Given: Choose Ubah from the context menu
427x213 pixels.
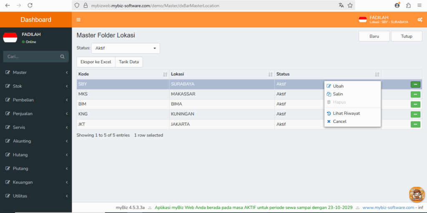Looking at the screenshot, I should (x=352, y=86).
